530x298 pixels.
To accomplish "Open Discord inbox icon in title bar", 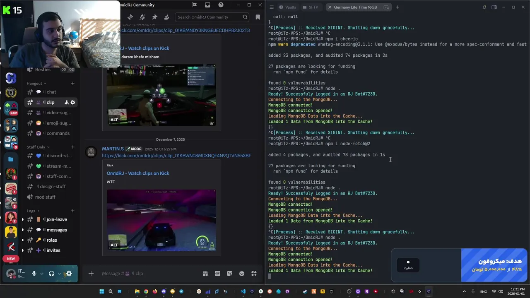I will pos(207,5).
